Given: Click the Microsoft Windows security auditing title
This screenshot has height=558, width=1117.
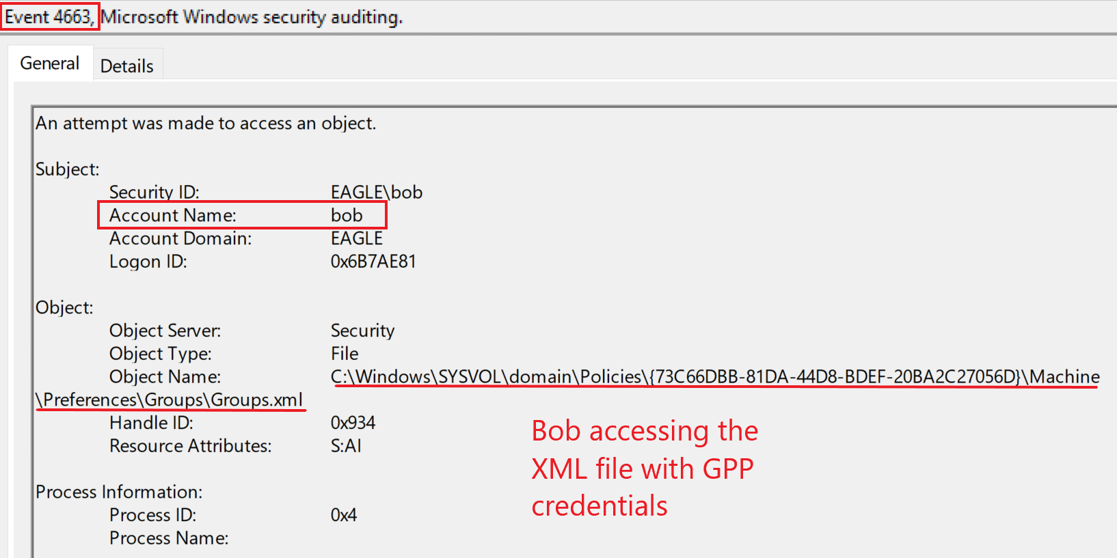Looking at the screenshot, I should (252, 16).
